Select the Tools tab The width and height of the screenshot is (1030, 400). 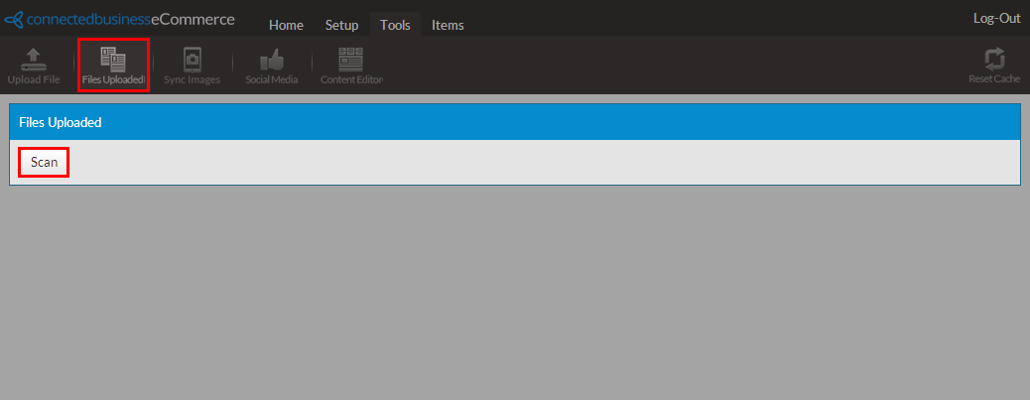pyautogui.click(x=395, y=25)
